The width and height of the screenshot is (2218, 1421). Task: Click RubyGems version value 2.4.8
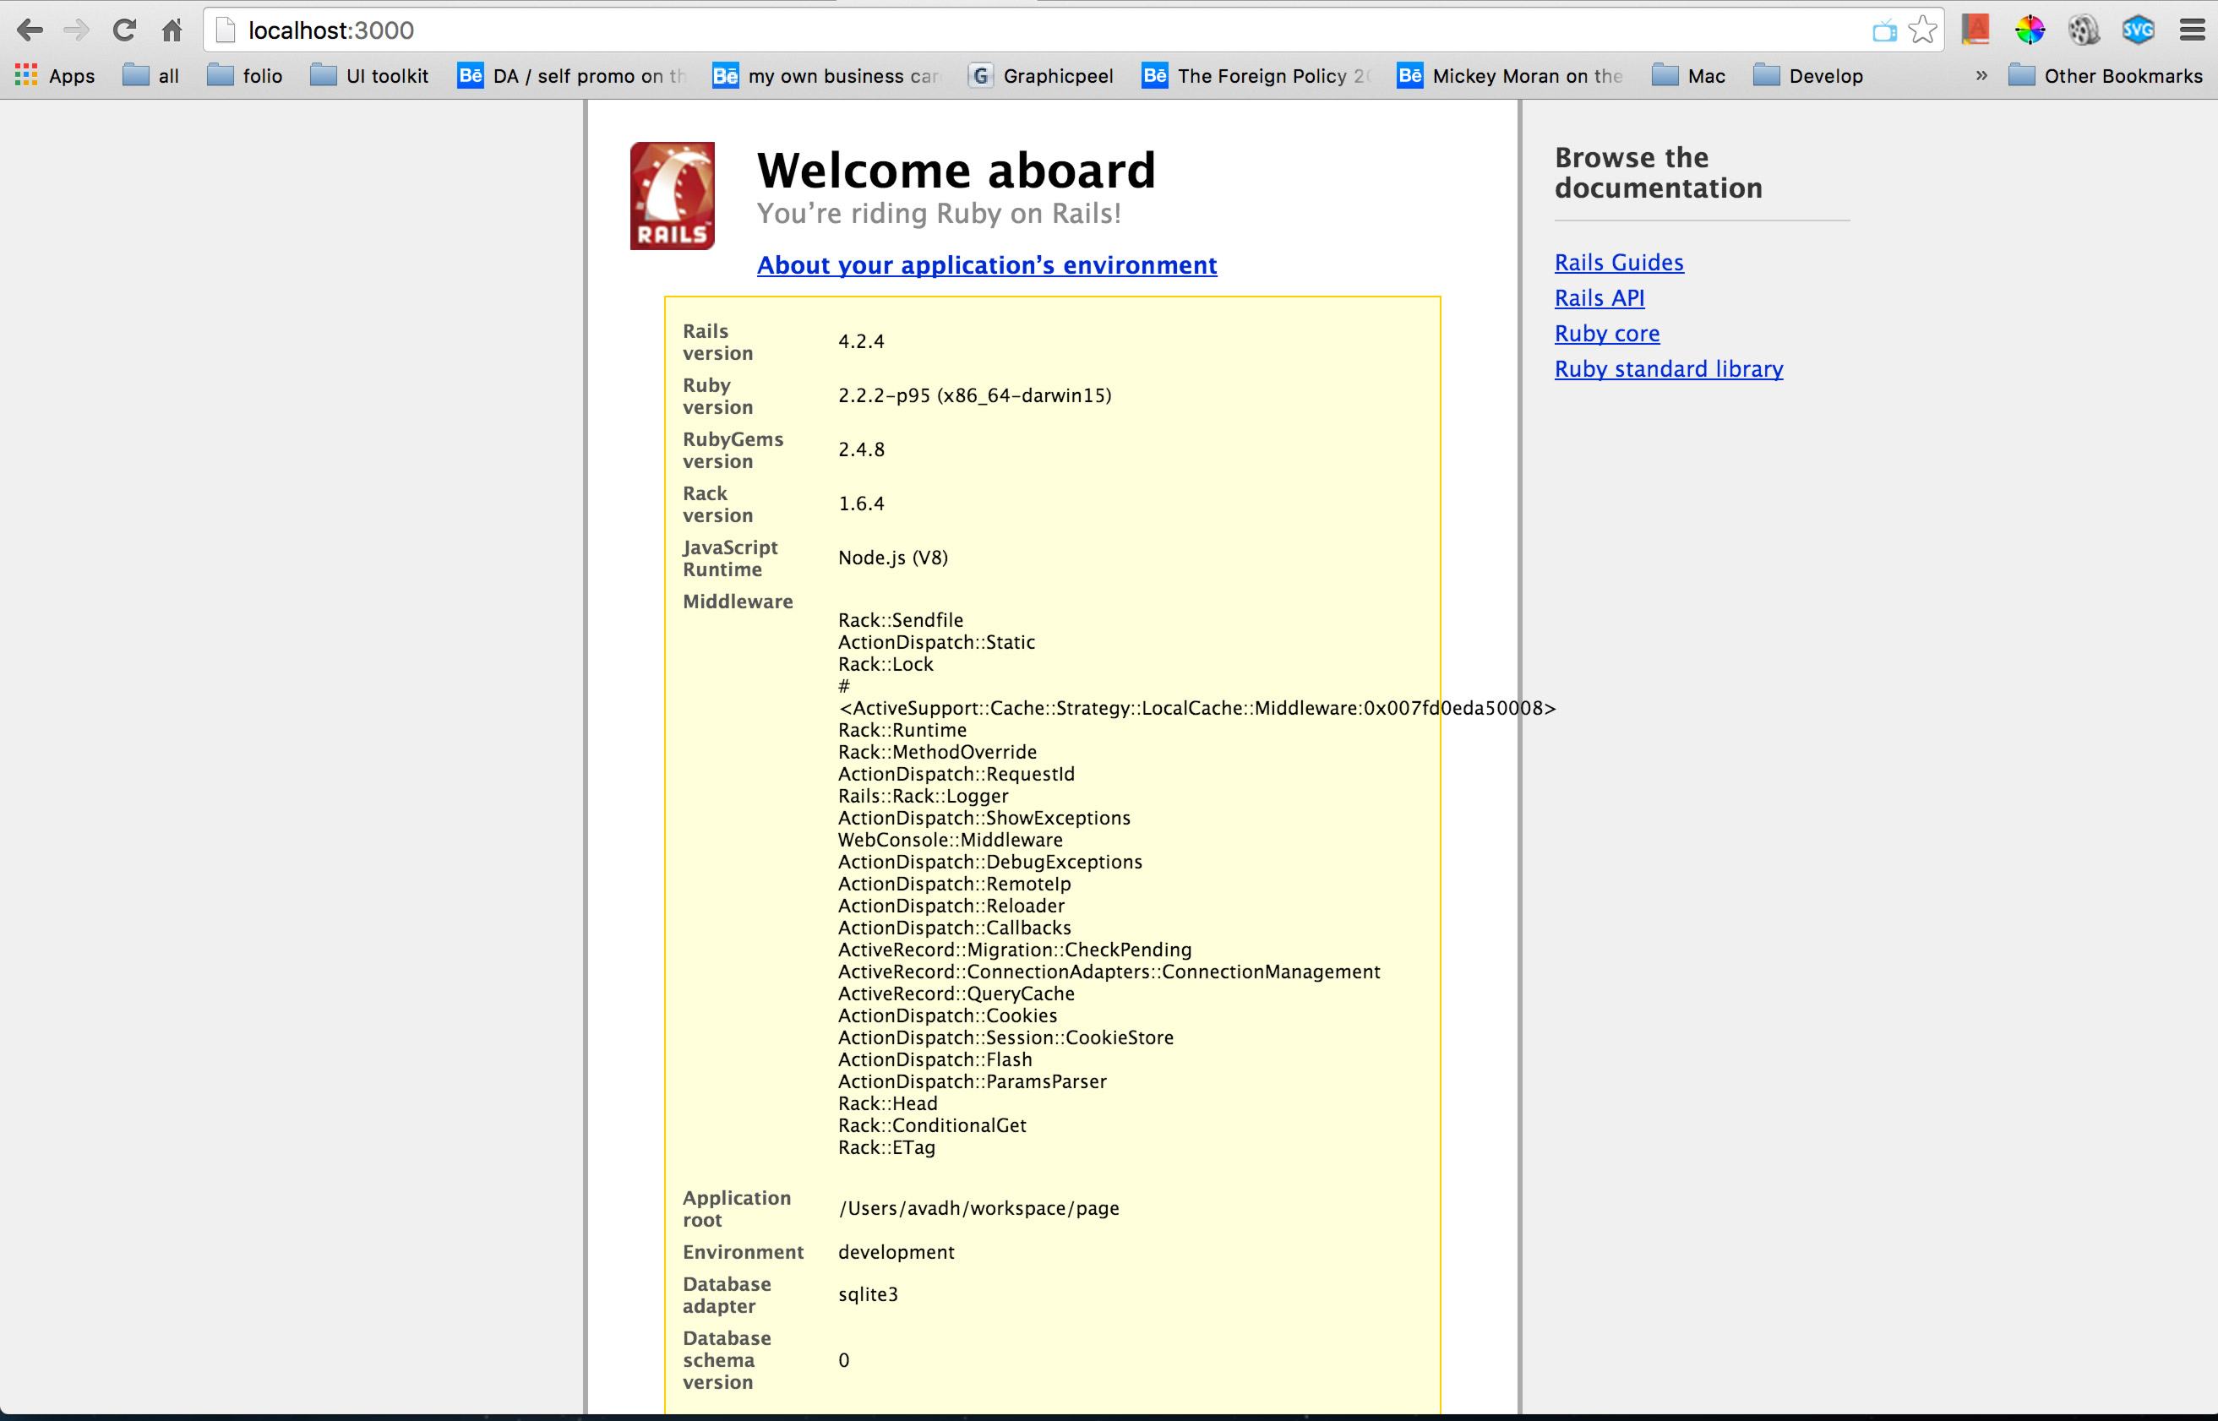pos(861,449)
